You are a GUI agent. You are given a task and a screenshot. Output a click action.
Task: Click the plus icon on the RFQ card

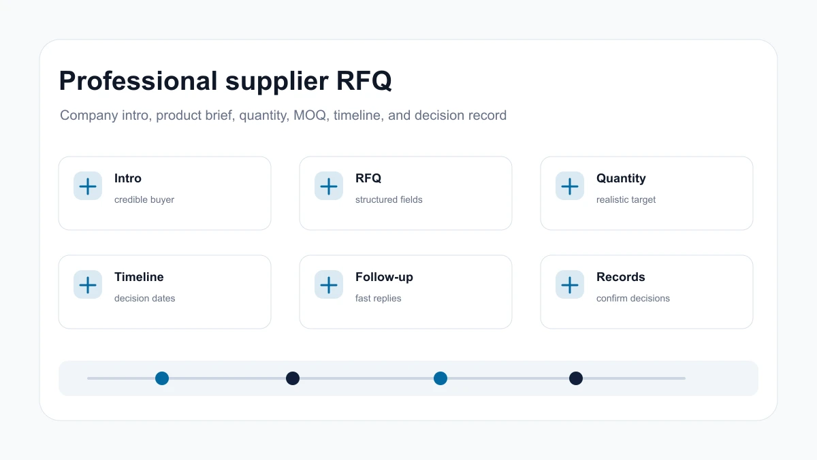(329, 186)
